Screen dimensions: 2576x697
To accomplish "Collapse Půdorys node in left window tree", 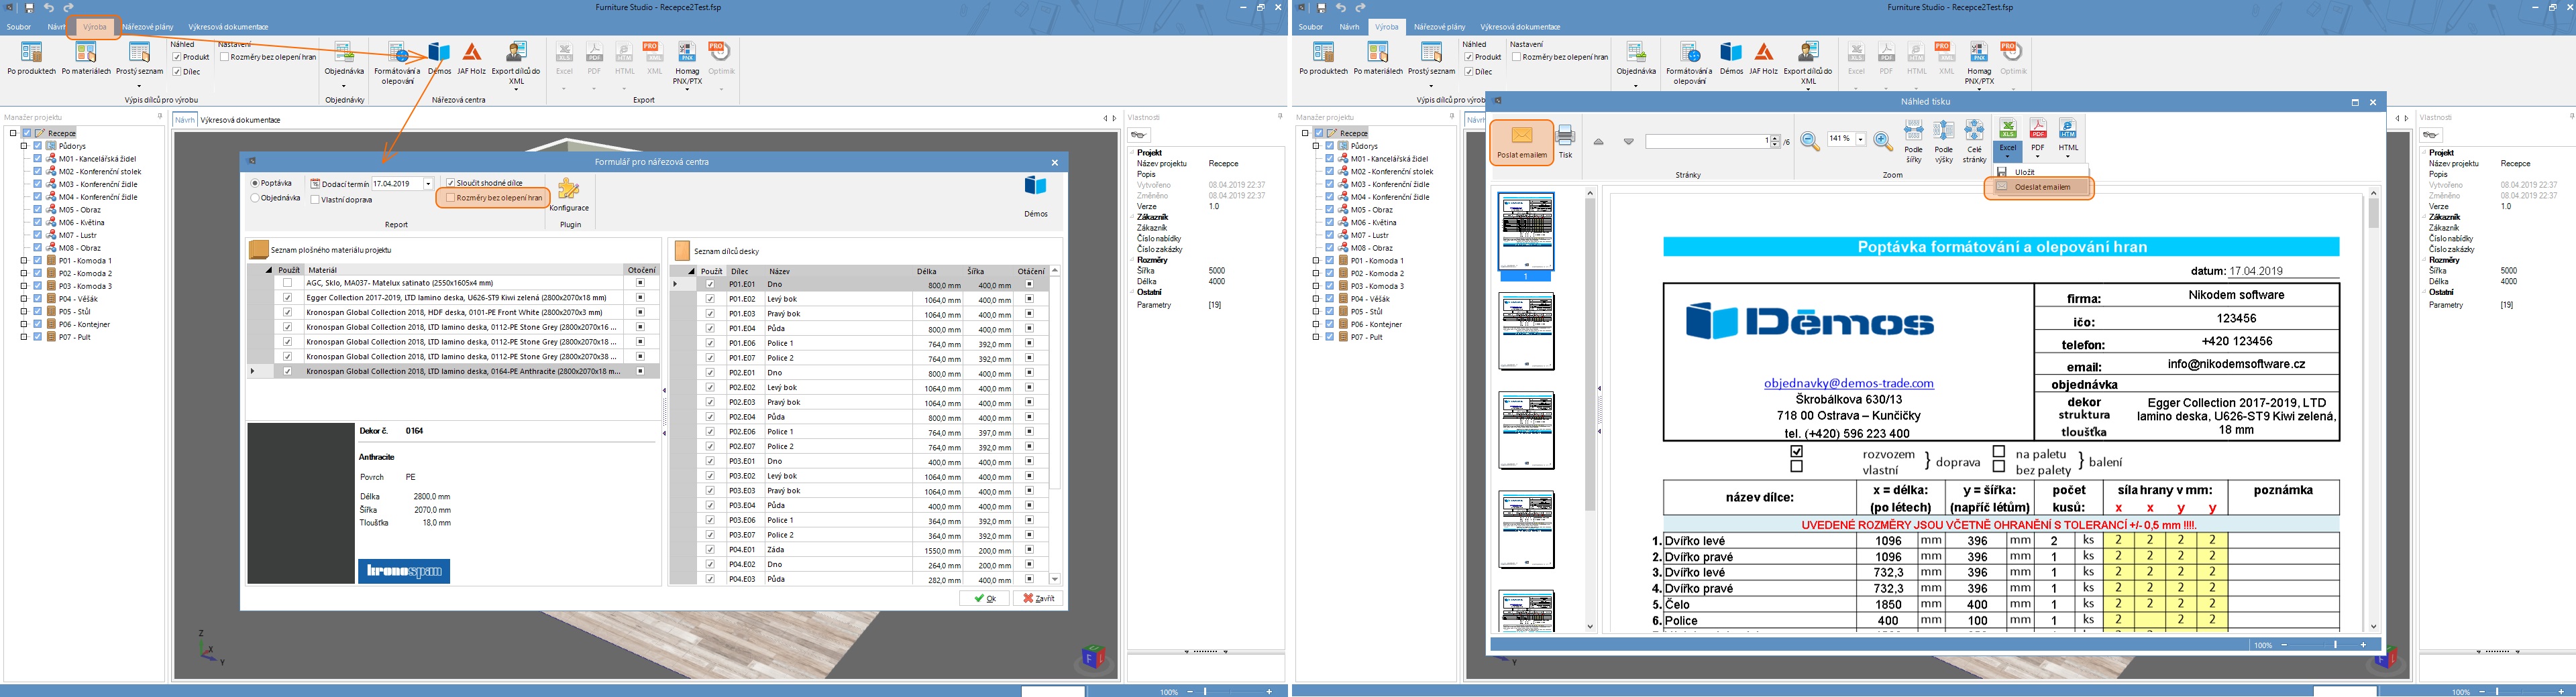I will pyautogui.click(x=24, y=146).
